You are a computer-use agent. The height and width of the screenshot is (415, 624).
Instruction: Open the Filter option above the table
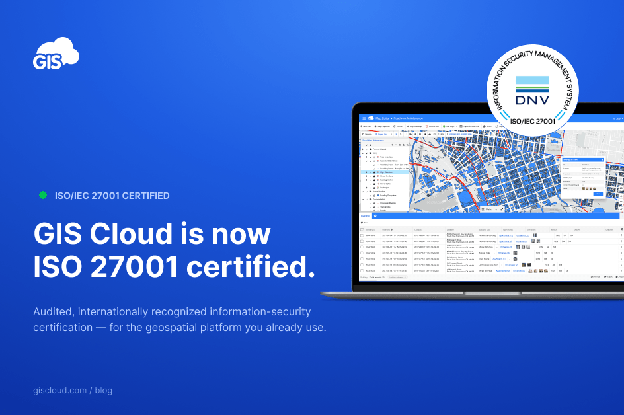[364, 223]
